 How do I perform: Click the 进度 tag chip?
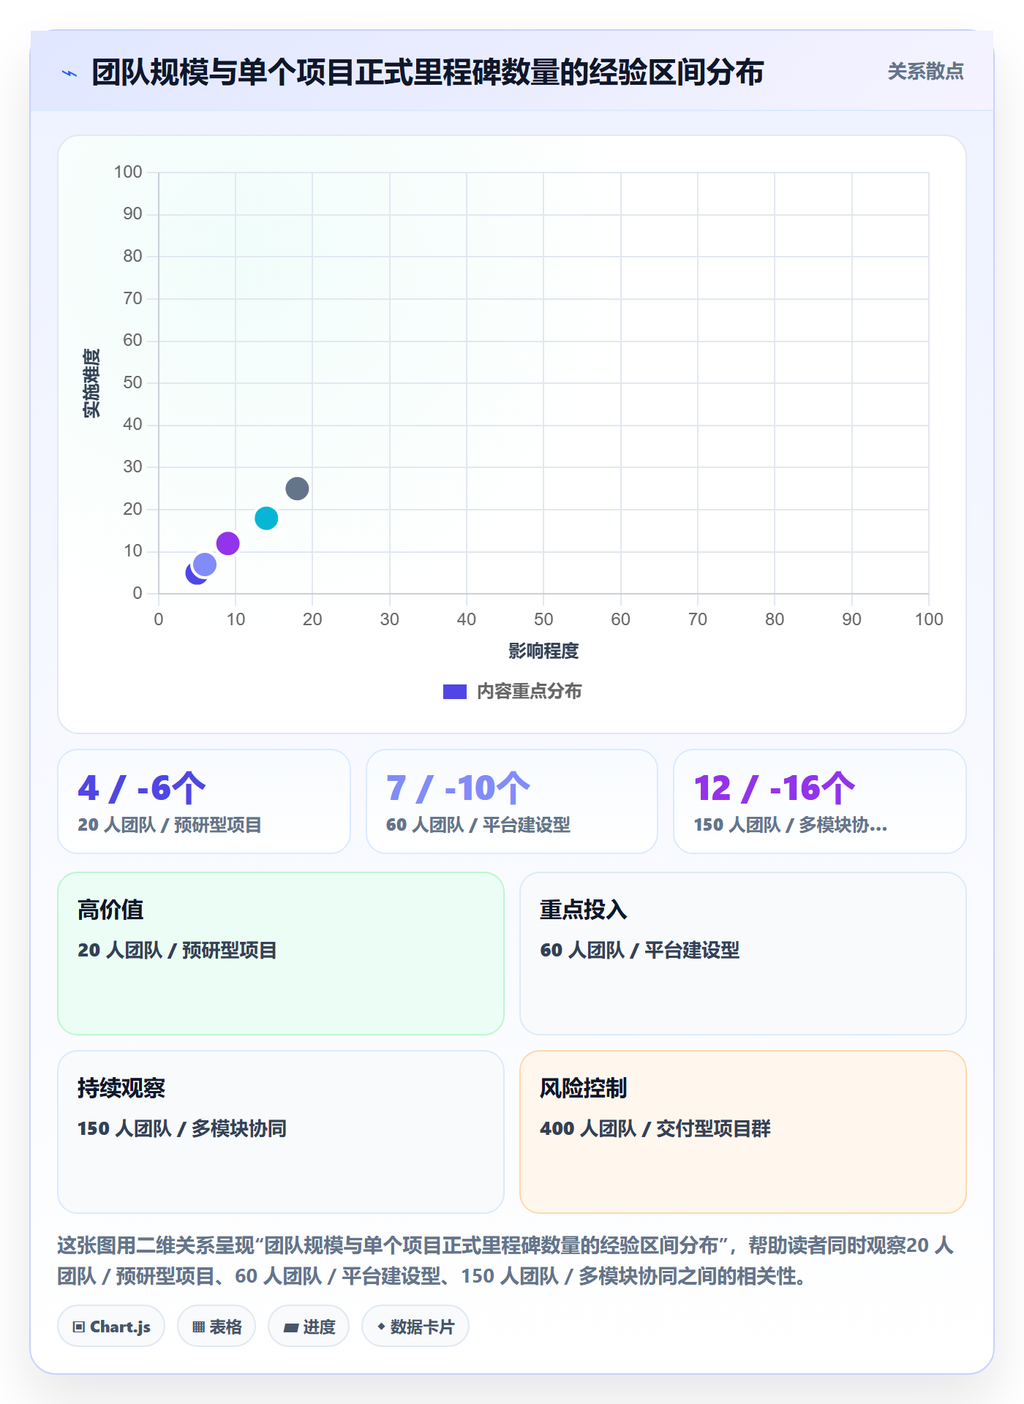(309, 1326)
